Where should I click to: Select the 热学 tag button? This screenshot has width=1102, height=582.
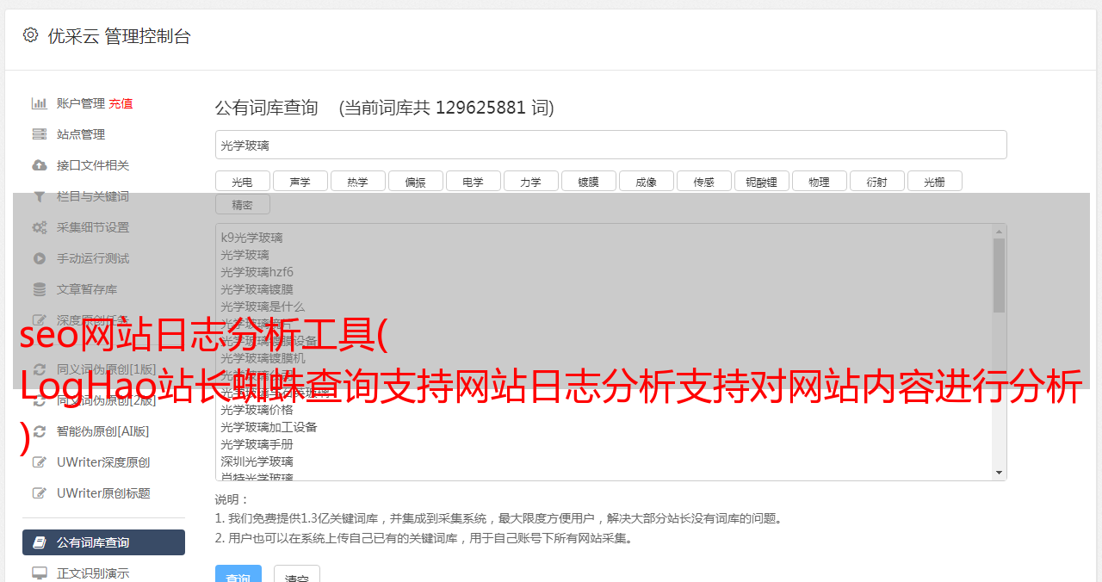point(358,181)
